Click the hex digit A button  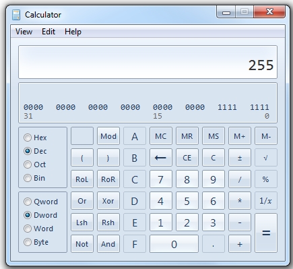[135, 136]
